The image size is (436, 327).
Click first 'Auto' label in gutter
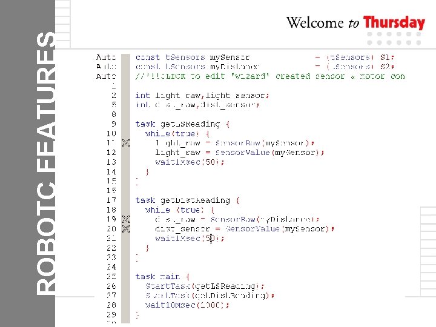106,58
